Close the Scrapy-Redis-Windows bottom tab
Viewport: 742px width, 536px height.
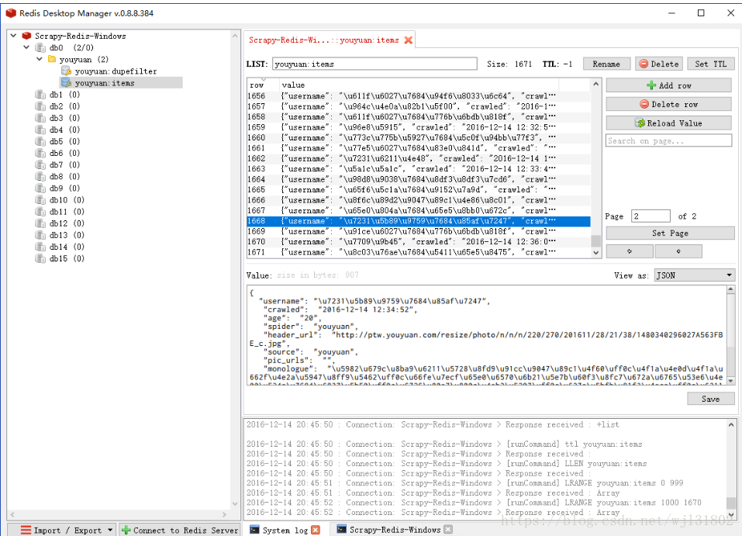[448, 529]
